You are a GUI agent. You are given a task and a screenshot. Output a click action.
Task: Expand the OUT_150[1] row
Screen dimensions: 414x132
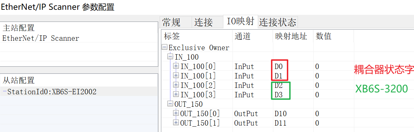pos(176,123)
